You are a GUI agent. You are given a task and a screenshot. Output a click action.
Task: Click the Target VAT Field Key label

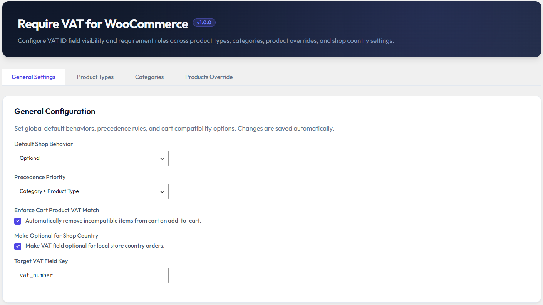[x=41, y=261]
